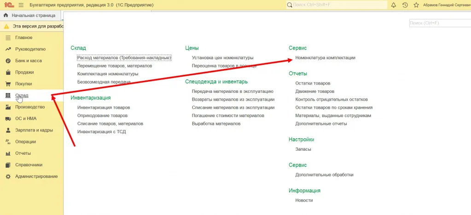Click the menu search field Ctrl+F

pos(440,23)
